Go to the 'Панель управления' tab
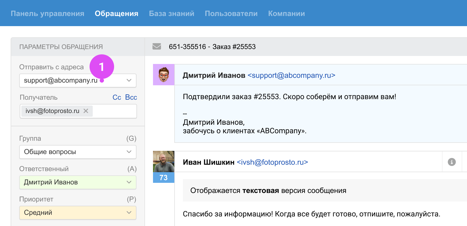Viewport: 467px width, 226px height. 47,14
